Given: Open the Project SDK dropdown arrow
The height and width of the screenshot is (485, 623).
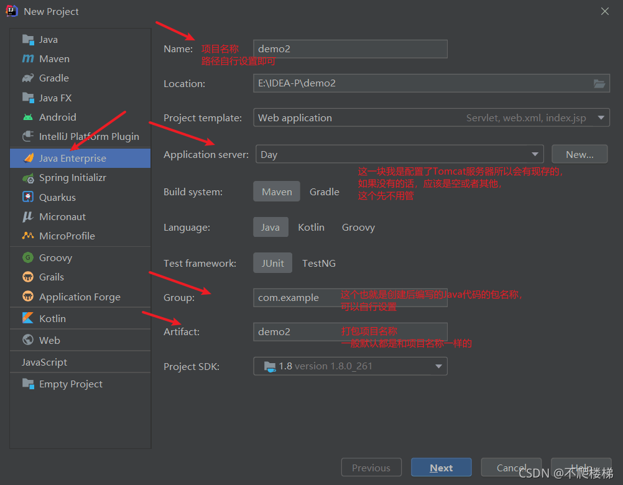Looking at the screenshot, I should (438, 366).
